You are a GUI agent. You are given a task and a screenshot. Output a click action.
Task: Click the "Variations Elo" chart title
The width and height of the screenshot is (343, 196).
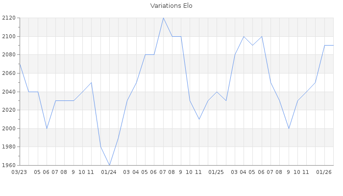click(171, 6)
